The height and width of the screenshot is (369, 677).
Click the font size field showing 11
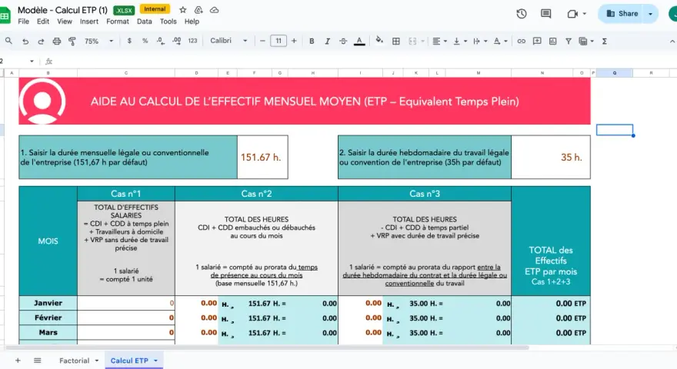278,41
